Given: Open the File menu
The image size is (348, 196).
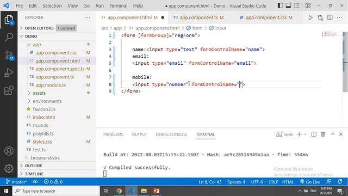Looking at the screenshot, I should (19, 6).
